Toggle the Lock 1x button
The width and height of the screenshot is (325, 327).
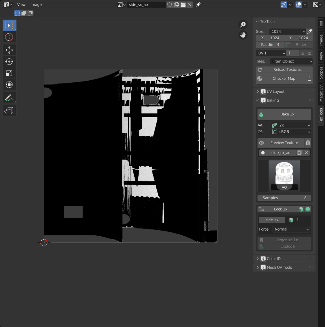(x=278, y=209)
